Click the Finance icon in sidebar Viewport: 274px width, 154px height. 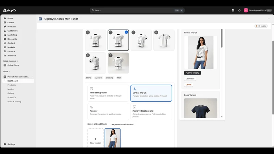click(5, 51)
